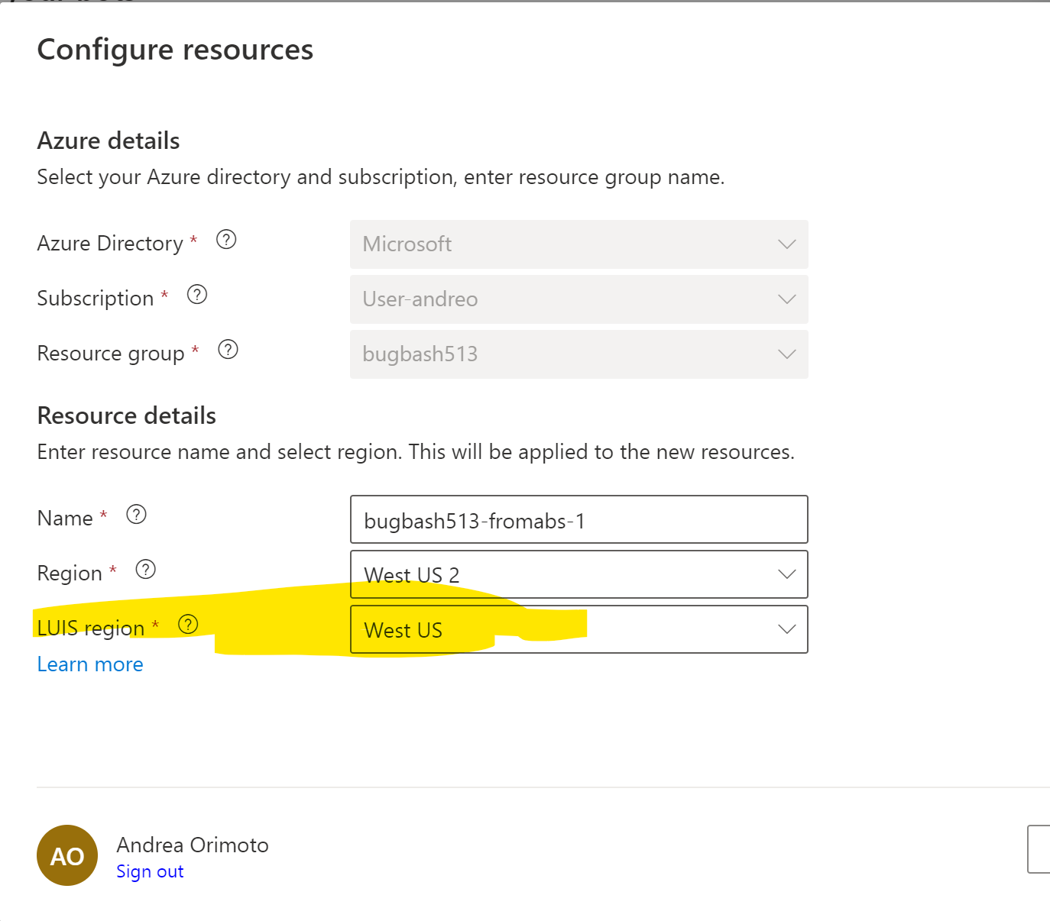Open the Region help tooltip icon
This screenshot has height=921, width=1050.
pos(145,569)
